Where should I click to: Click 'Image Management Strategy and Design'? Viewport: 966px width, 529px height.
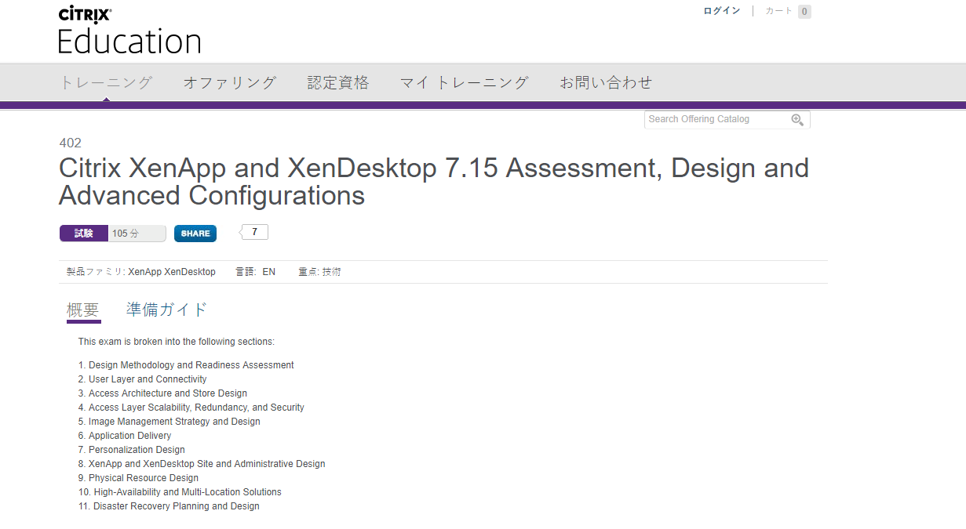[174, 422]
